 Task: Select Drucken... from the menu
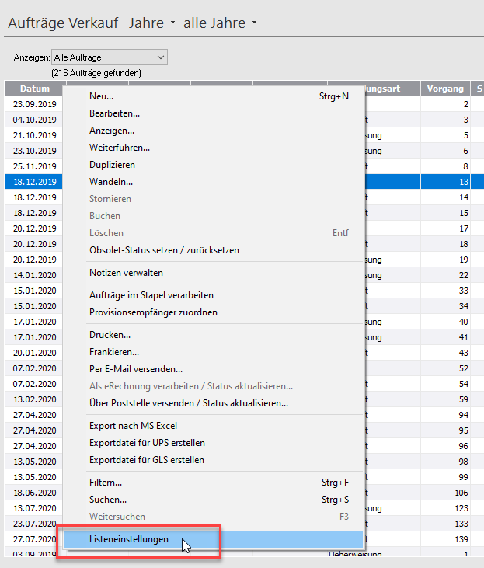point(110,335)
